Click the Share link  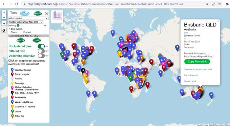pyautogui.click(x=14, y=32)
